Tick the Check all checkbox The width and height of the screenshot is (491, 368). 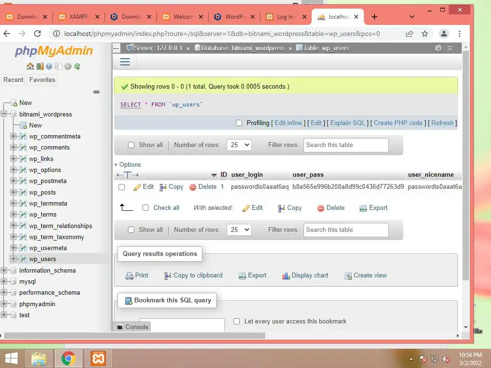[145, 208]
